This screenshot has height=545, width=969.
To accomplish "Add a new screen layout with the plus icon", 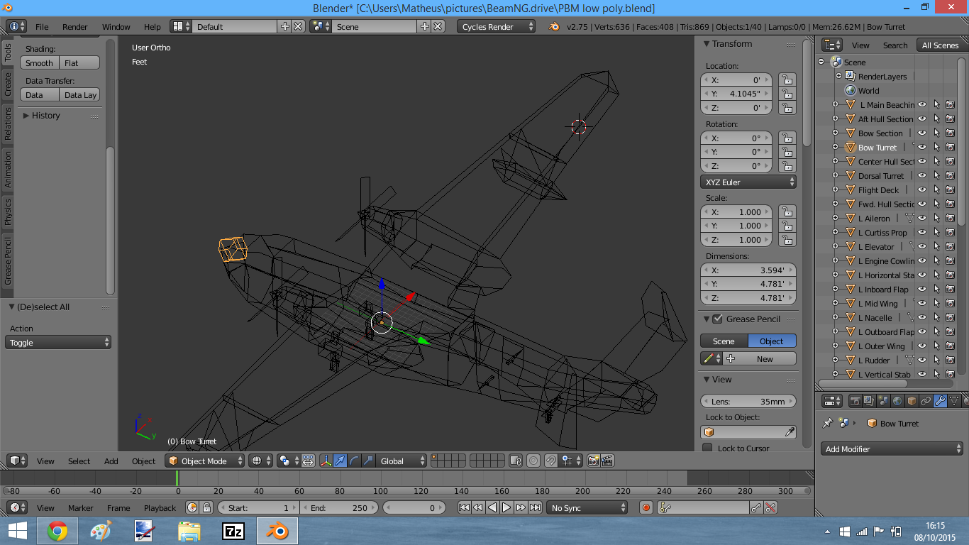I will coord(285,26).
